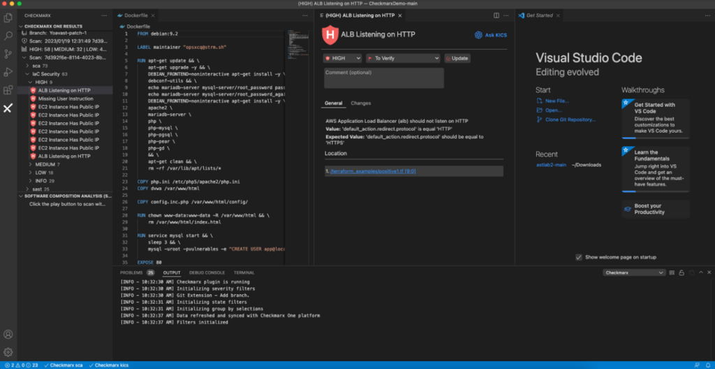This screenshot has width=715, height=369.
Task: Switch to the Changes tab
Action: tap(361, 103)
